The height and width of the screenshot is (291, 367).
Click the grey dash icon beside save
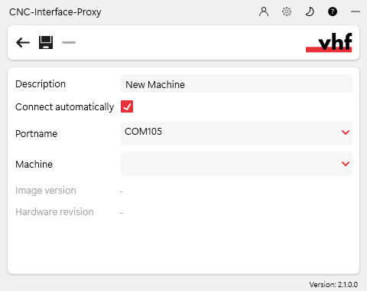[x=69, y=42]
